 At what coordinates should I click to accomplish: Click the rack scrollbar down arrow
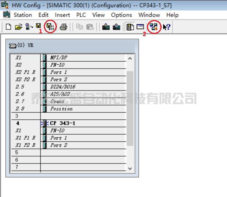pyautogui.click(x=130, y=169)
